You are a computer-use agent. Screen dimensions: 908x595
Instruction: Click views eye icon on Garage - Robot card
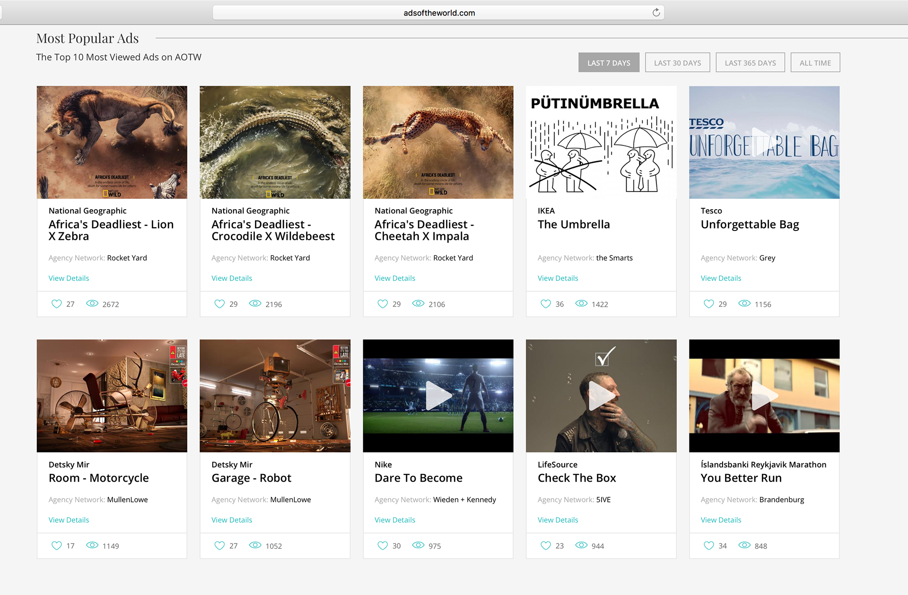point(255,545)
